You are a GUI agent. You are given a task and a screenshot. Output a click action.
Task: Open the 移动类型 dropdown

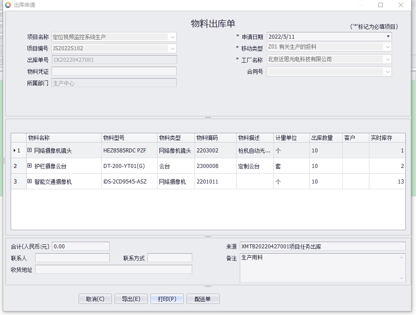[388, 47]
